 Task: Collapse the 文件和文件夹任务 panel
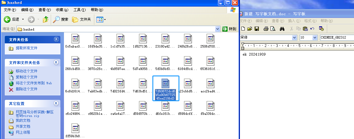(56, 62)
